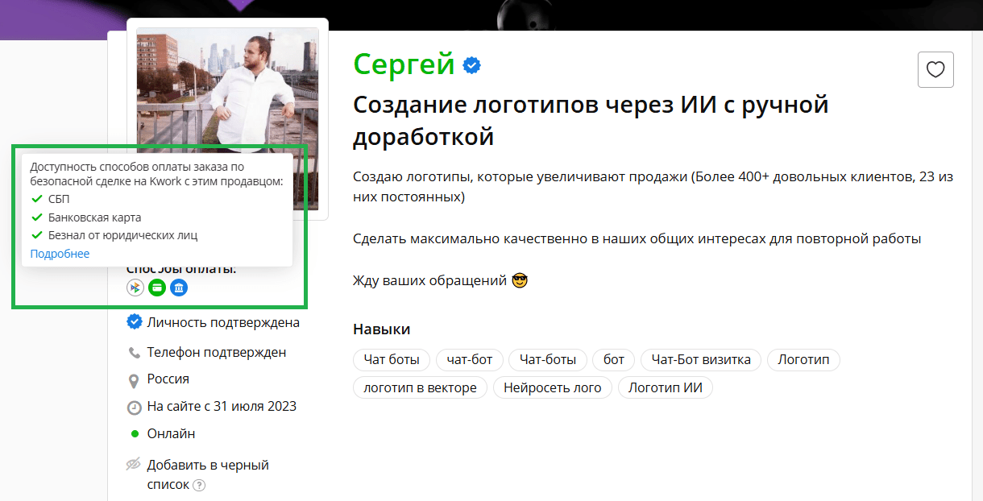983x501 pixels.
Task: Select the Логотип ИИ skill tag
Action: point(665,387)
